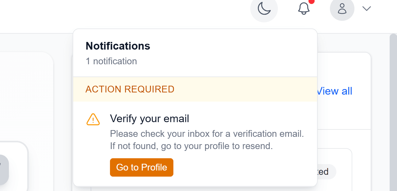Select the ACTION REQUIRED section header
Screen dimensions: 397x191
[130, 89]
